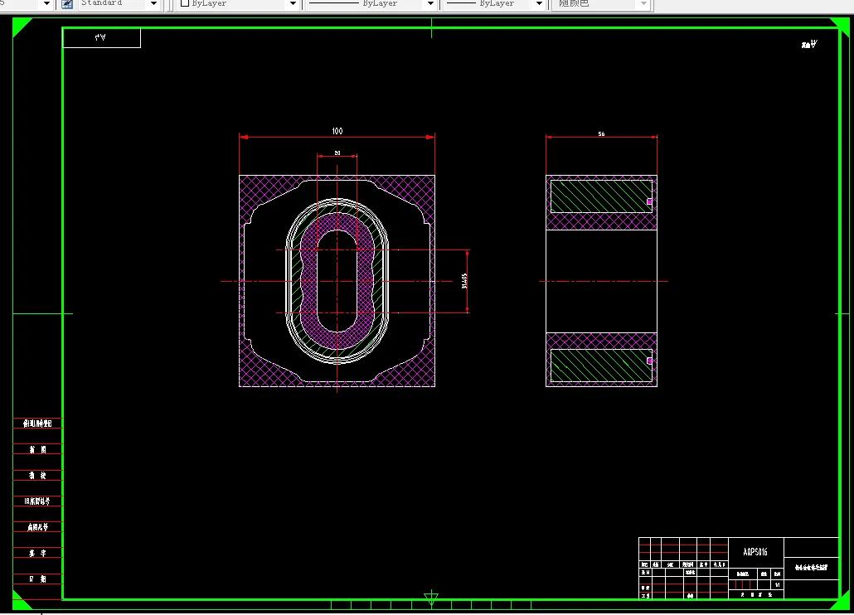854x615 pixels.
Task: Open the ByLayer color control dropdown
Action: tap(293, 4)
